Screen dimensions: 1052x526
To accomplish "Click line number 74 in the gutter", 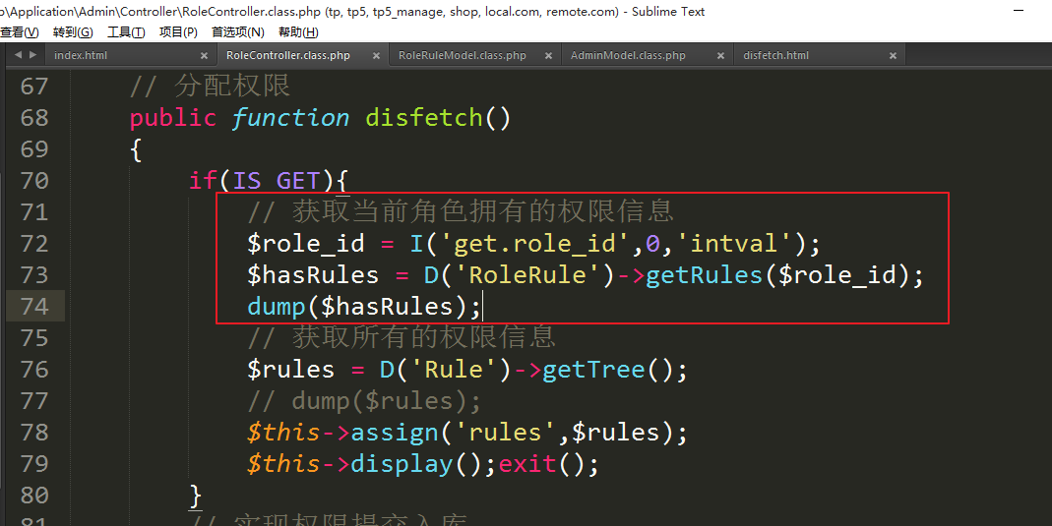I will point(34,307).
